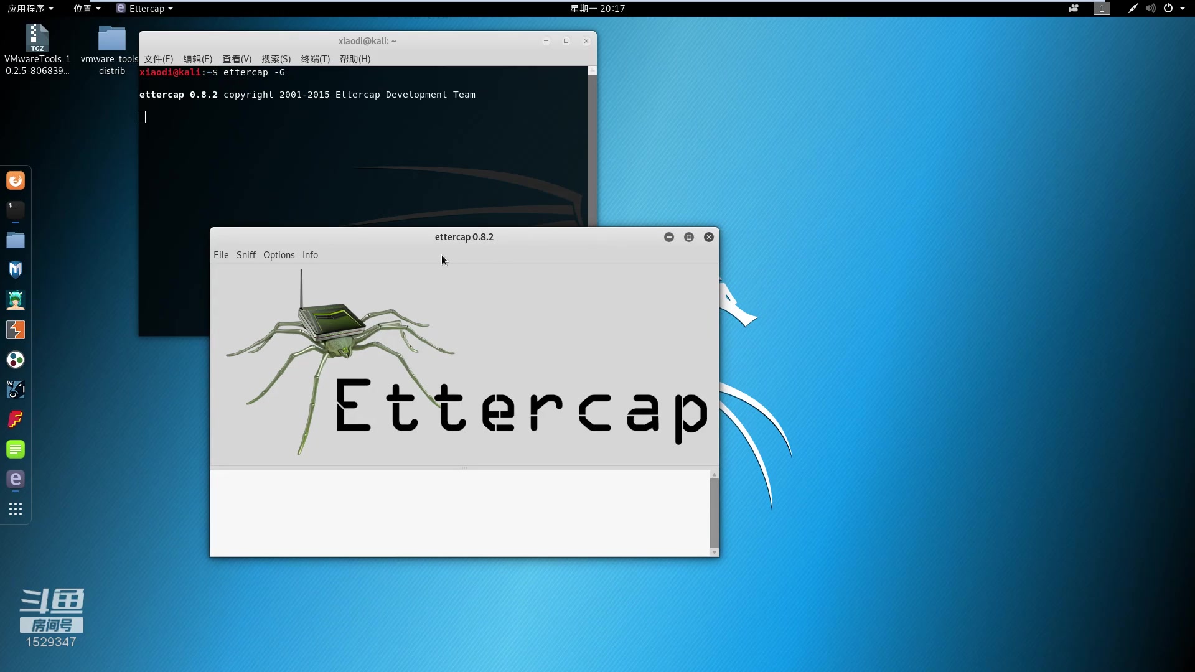The width and height of the screenshot is (1195, 672).
Task: Open Options menu in ettercap window
Action: (x=279, y=255)
